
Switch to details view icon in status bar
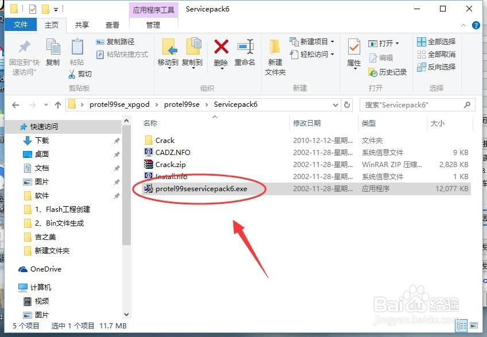(461, 326)
